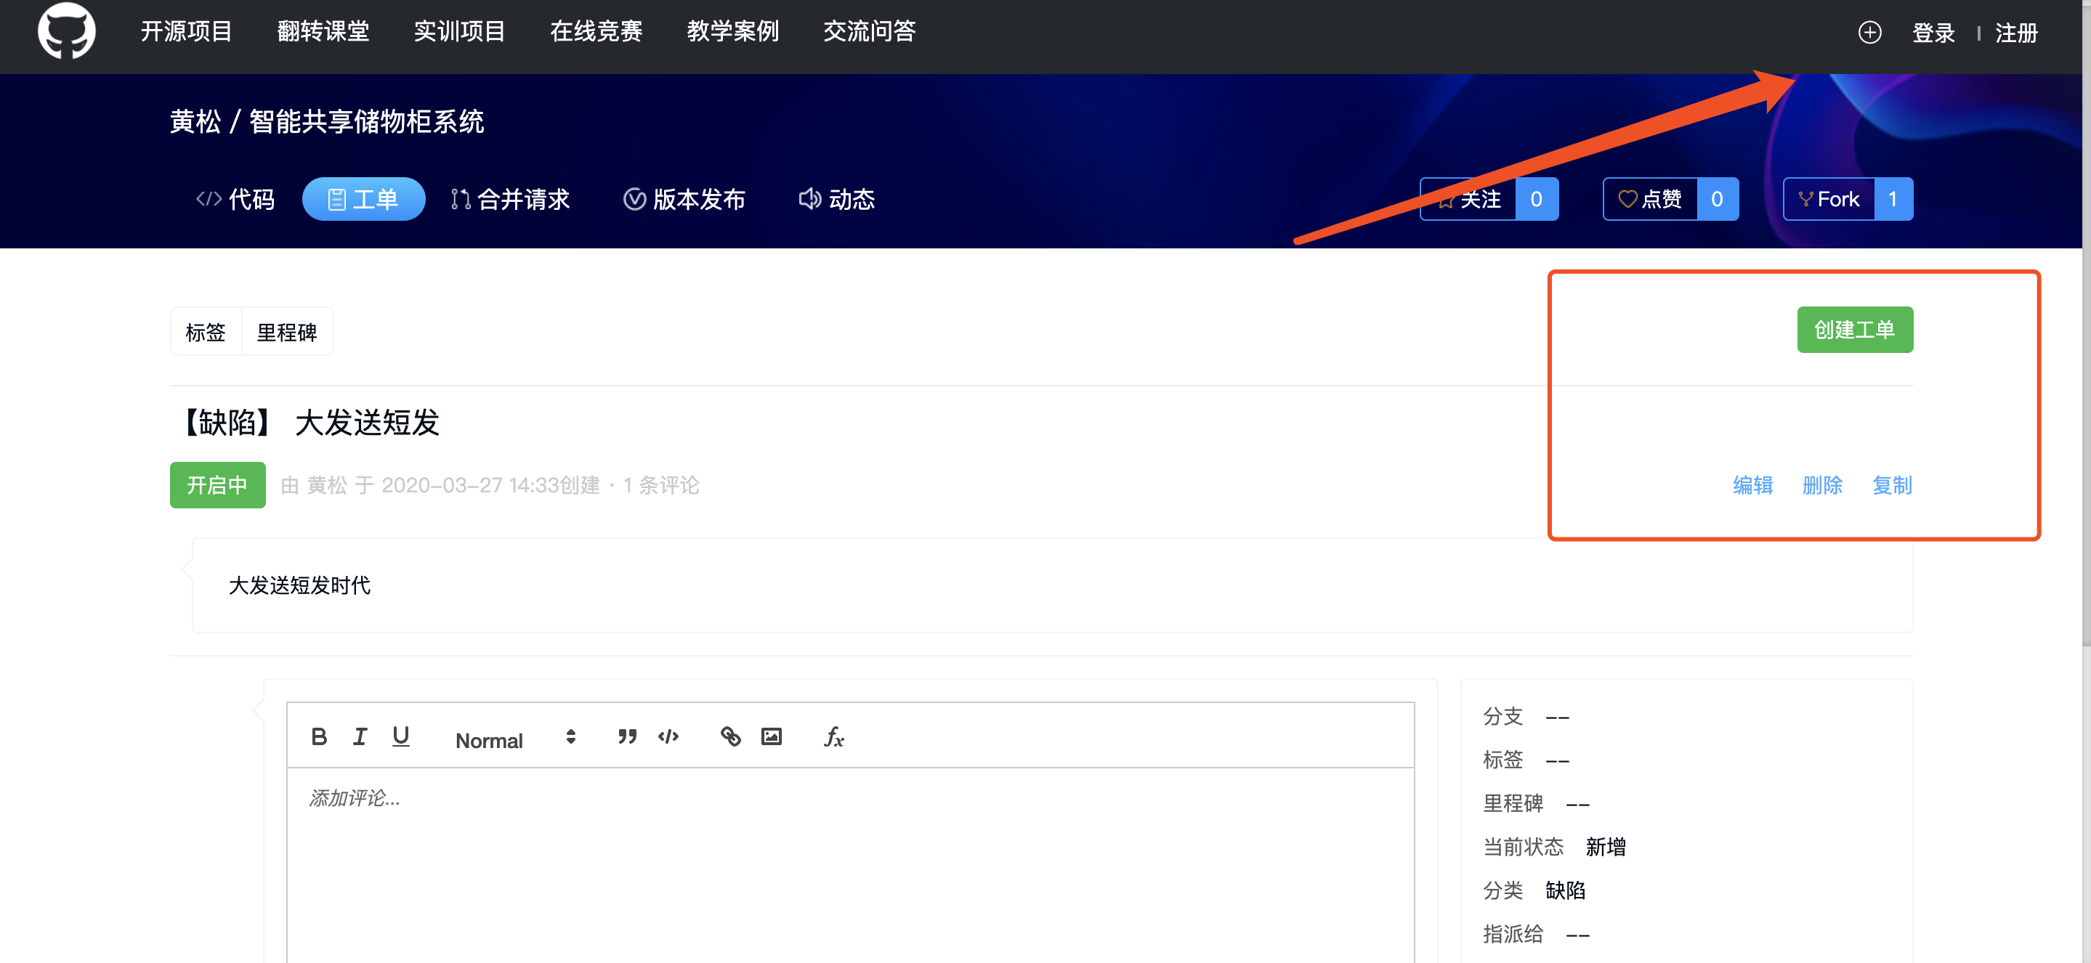Fork the repository

coord(1828,199)
